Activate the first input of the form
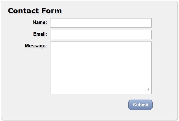179x121 pixels. (x=101, y=23)
